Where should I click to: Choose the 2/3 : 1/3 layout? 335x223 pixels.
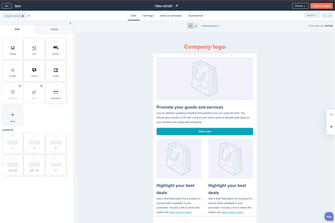[34, 166]
